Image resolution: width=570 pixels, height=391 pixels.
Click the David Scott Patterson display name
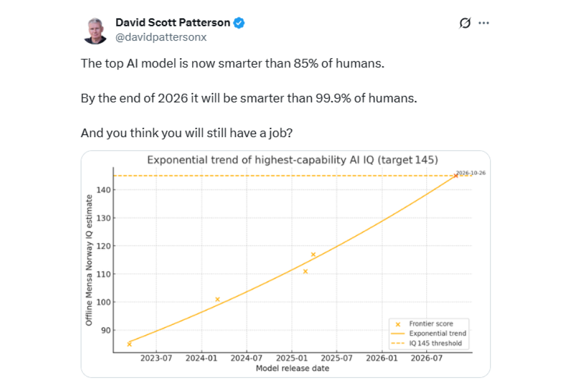(x=173, y=23)
